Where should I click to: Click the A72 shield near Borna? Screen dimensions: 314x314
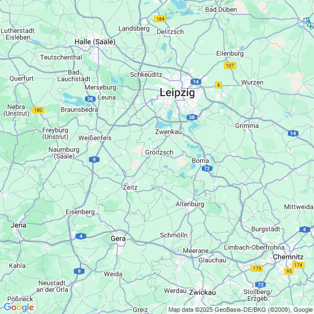(207, 168)
